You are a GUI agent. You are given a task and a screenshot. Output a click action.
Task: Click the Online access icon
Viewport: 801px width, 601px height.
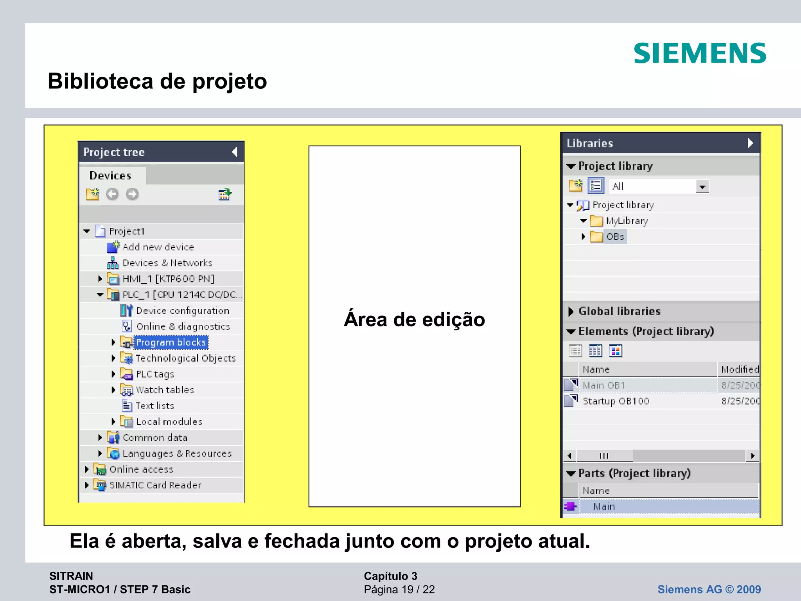pyautogui.click(x=100, y=469)
